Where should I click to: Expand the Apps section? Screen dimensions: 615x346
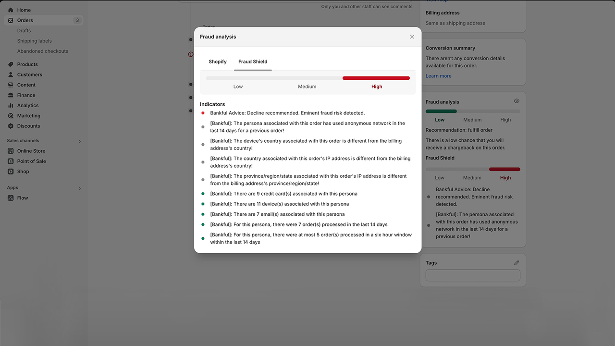coord(80,187)
